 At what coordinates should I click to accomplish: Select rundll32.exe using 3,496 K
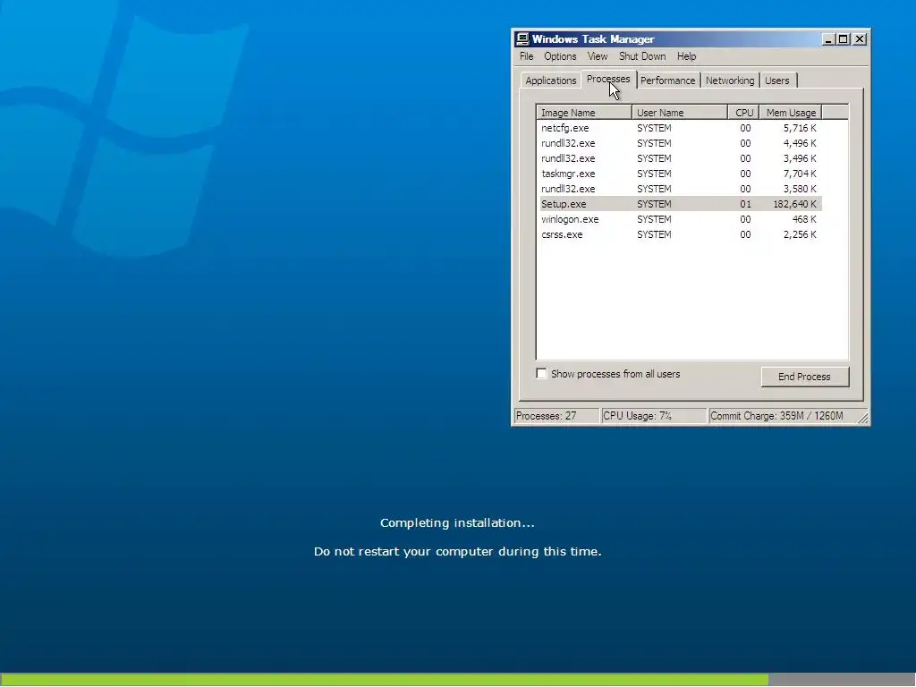[x=680, y=158]
